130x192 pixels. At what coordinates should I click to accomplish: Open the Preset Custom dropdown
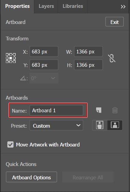point(56,125)
